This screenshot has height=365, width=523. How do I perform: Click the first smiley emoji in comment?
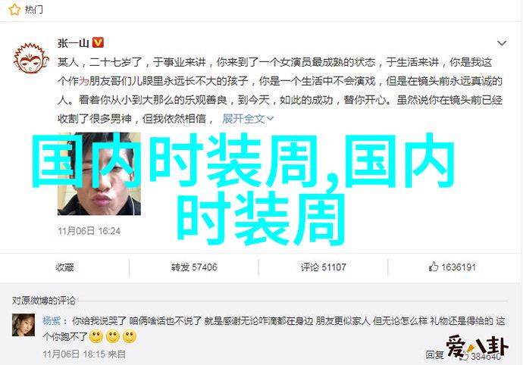click(96, 337)
